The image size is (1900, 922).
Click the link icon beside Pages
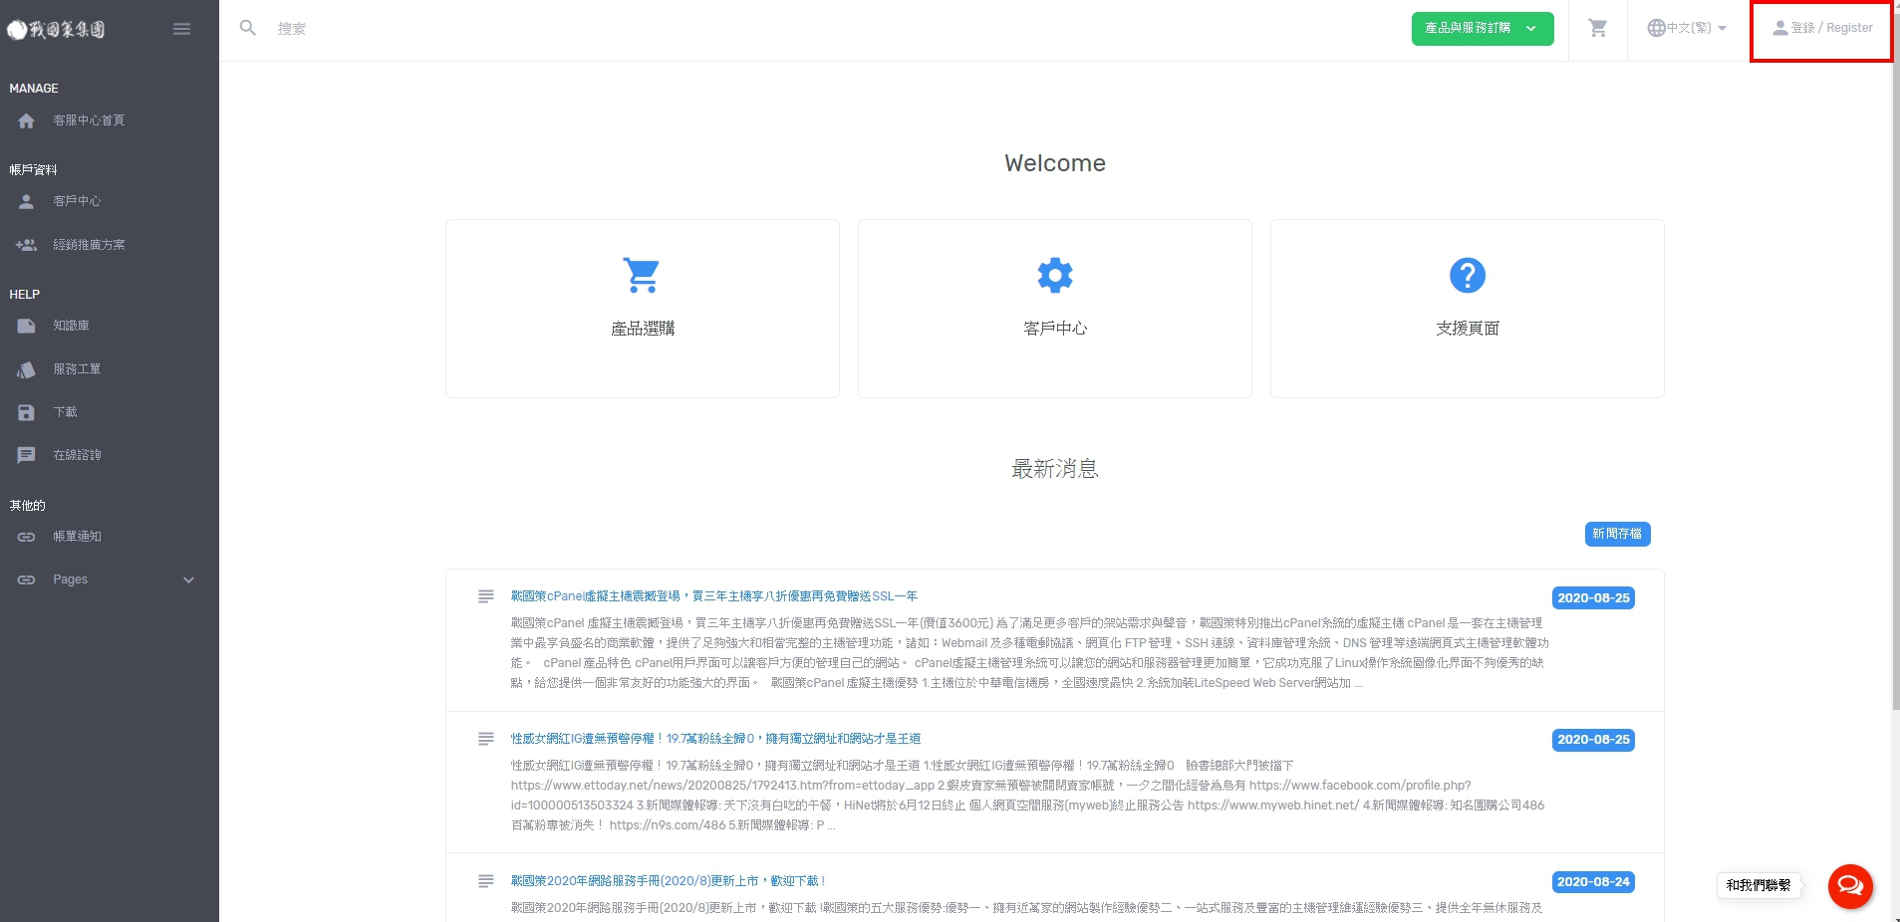[x=26, y=579]
